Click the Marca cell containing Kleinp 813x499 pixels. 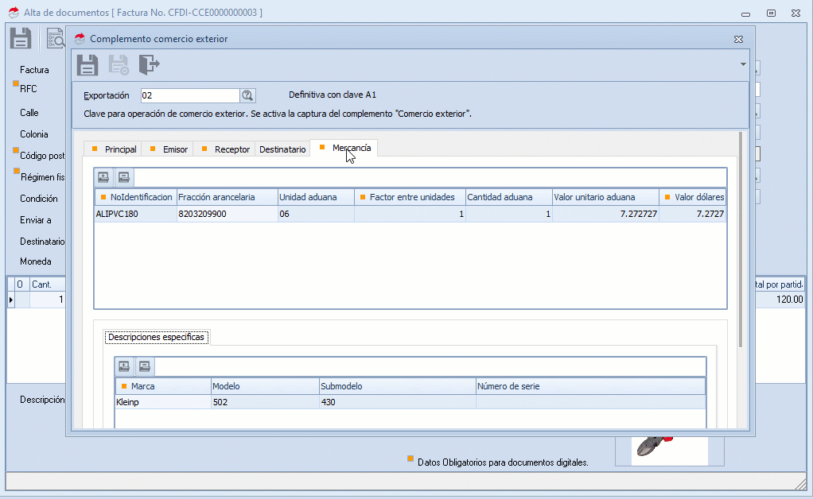pyautogui.click(x=162, y=402)
